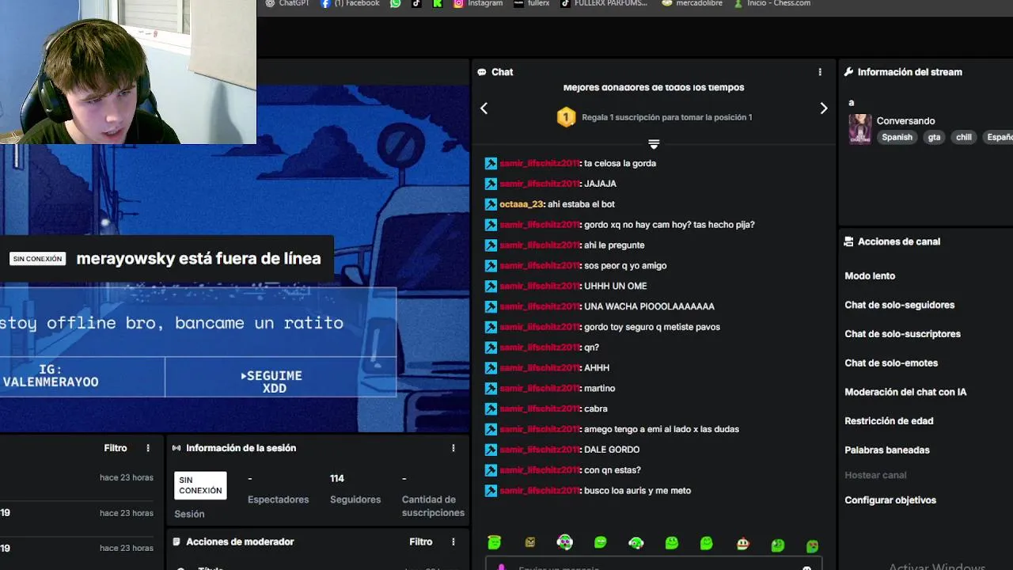Viewport: 1013px width, 570px height.
Task: Toggle Chat de solo-emotes
Action: (x=891, y=363)
